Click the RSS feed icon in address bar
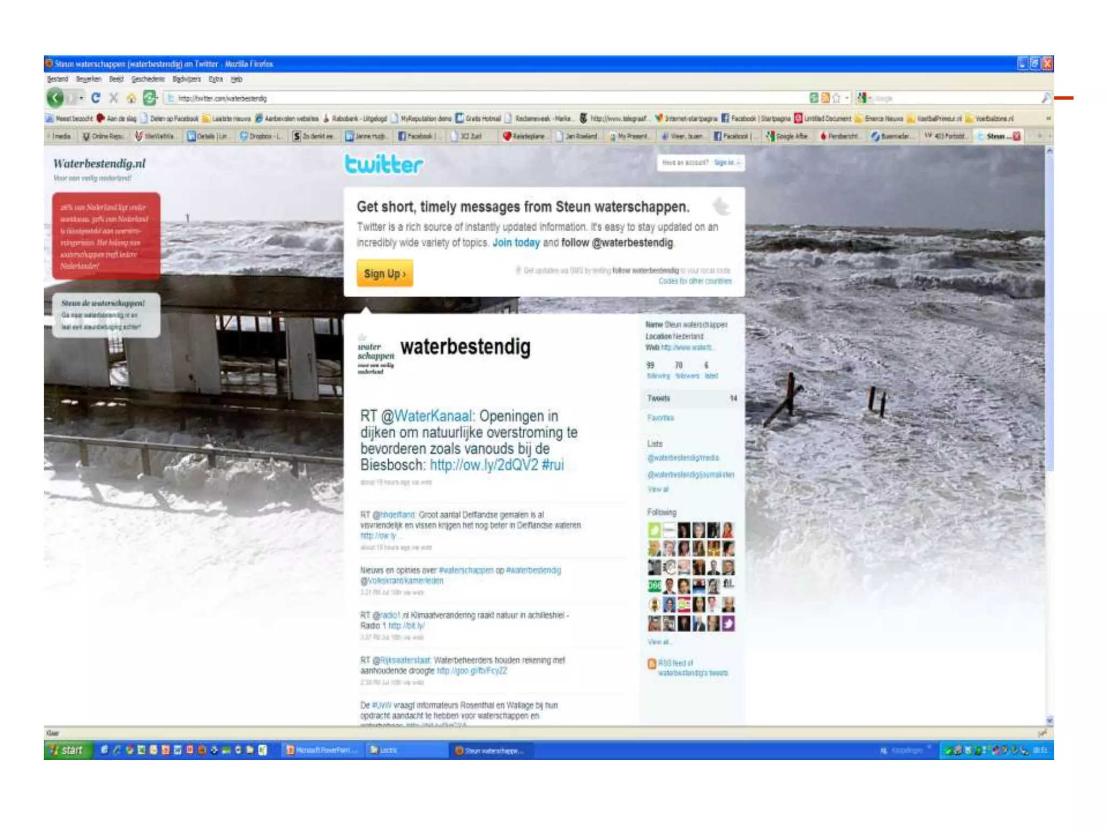 pos(825,98)
